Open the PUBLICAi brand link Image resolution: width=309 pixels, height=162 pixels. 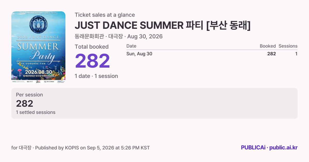coord(253,148)
